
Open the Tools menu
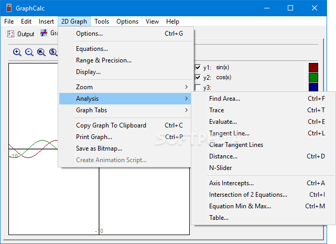pyautogui.click(x=102, y=22)
